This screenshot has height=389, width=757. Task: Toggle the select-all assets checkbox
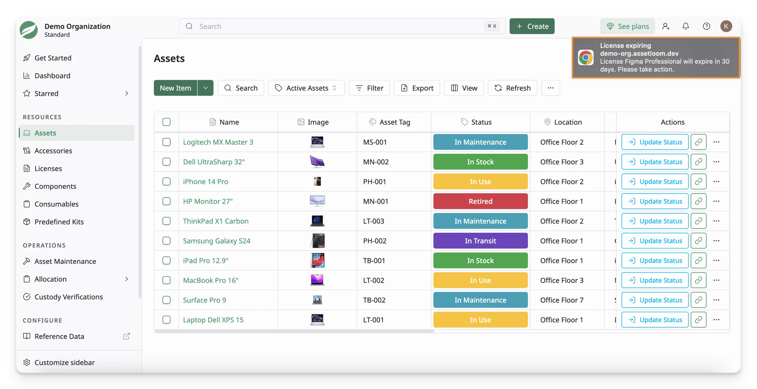coord(166,122)
